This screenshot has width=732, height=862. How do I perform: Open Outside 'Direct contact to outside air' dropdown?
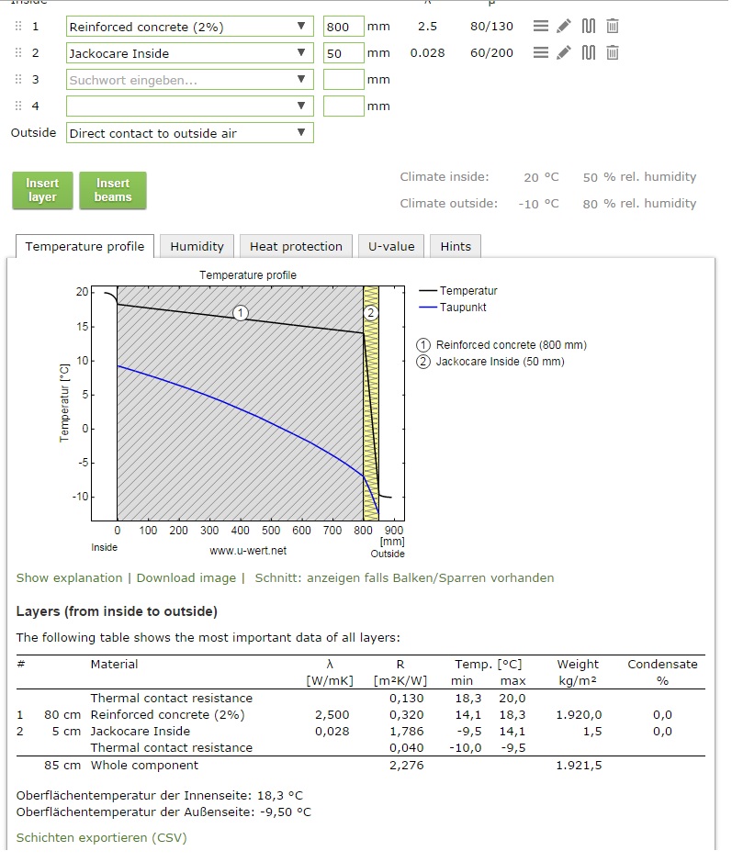click(190, 133)
